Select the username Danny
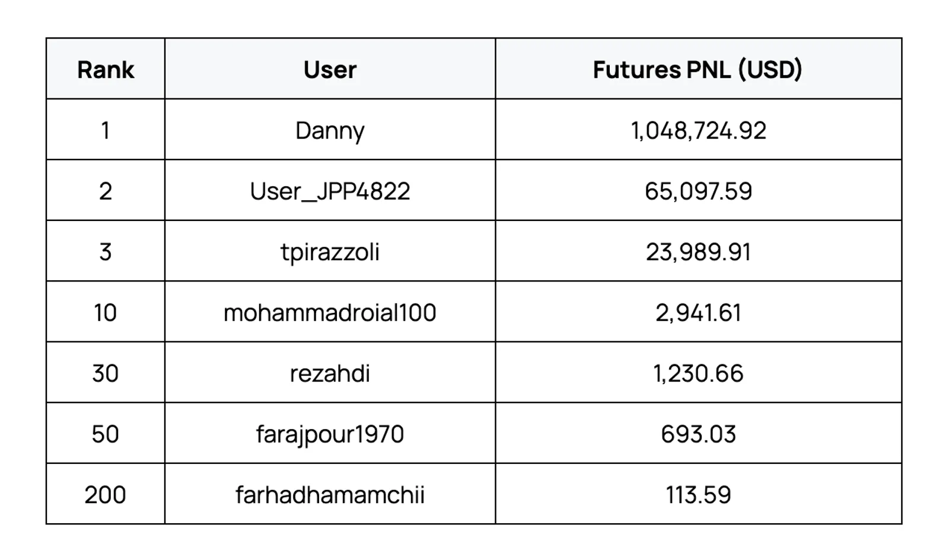This screenshot has height=538, width=949. tap(330, 131)
